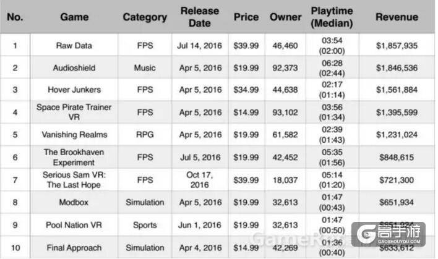The image size is (438, 259).
Task: Click the Gaoshouyou logo watermark
Action: coord(389,234)
